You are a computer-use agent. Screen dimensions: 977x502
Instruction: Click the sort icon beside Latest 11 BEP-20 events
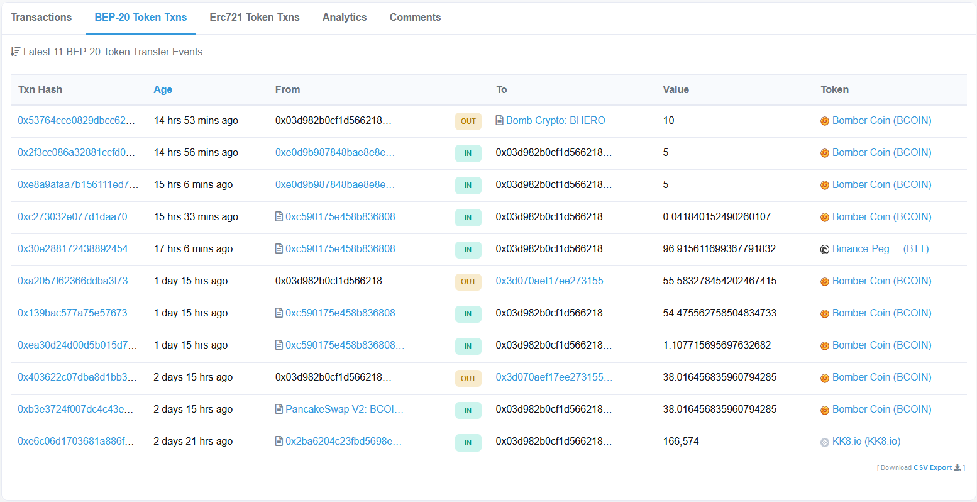[16, 52]
